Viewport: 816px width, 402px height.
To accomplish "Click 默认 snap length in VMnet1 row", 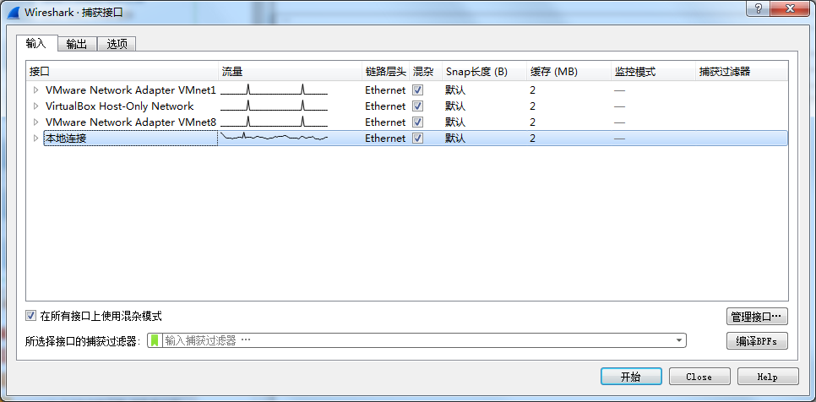I will 455,90.
